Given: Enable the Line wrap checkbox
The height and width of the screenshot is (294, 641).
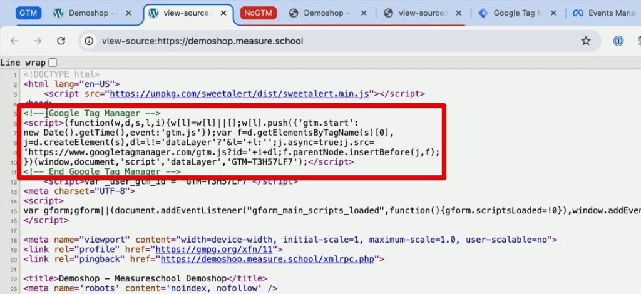Looking at the screenshot, I should (x=53, y=63).
